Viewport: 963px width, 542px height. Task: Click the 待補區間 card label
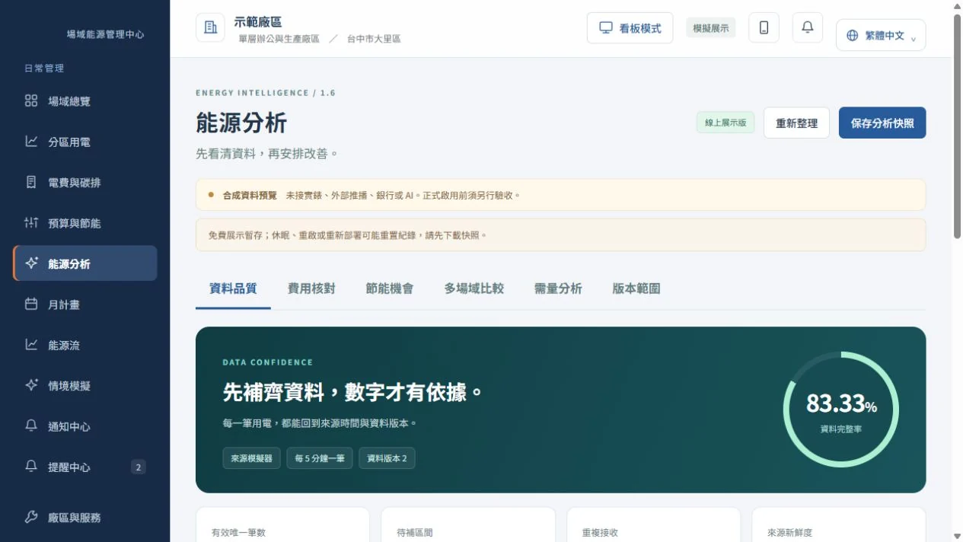415,533
